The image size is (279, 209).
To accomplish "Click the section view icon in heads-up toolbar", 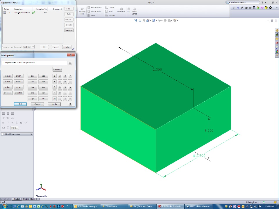I will (x=144, y=20).
